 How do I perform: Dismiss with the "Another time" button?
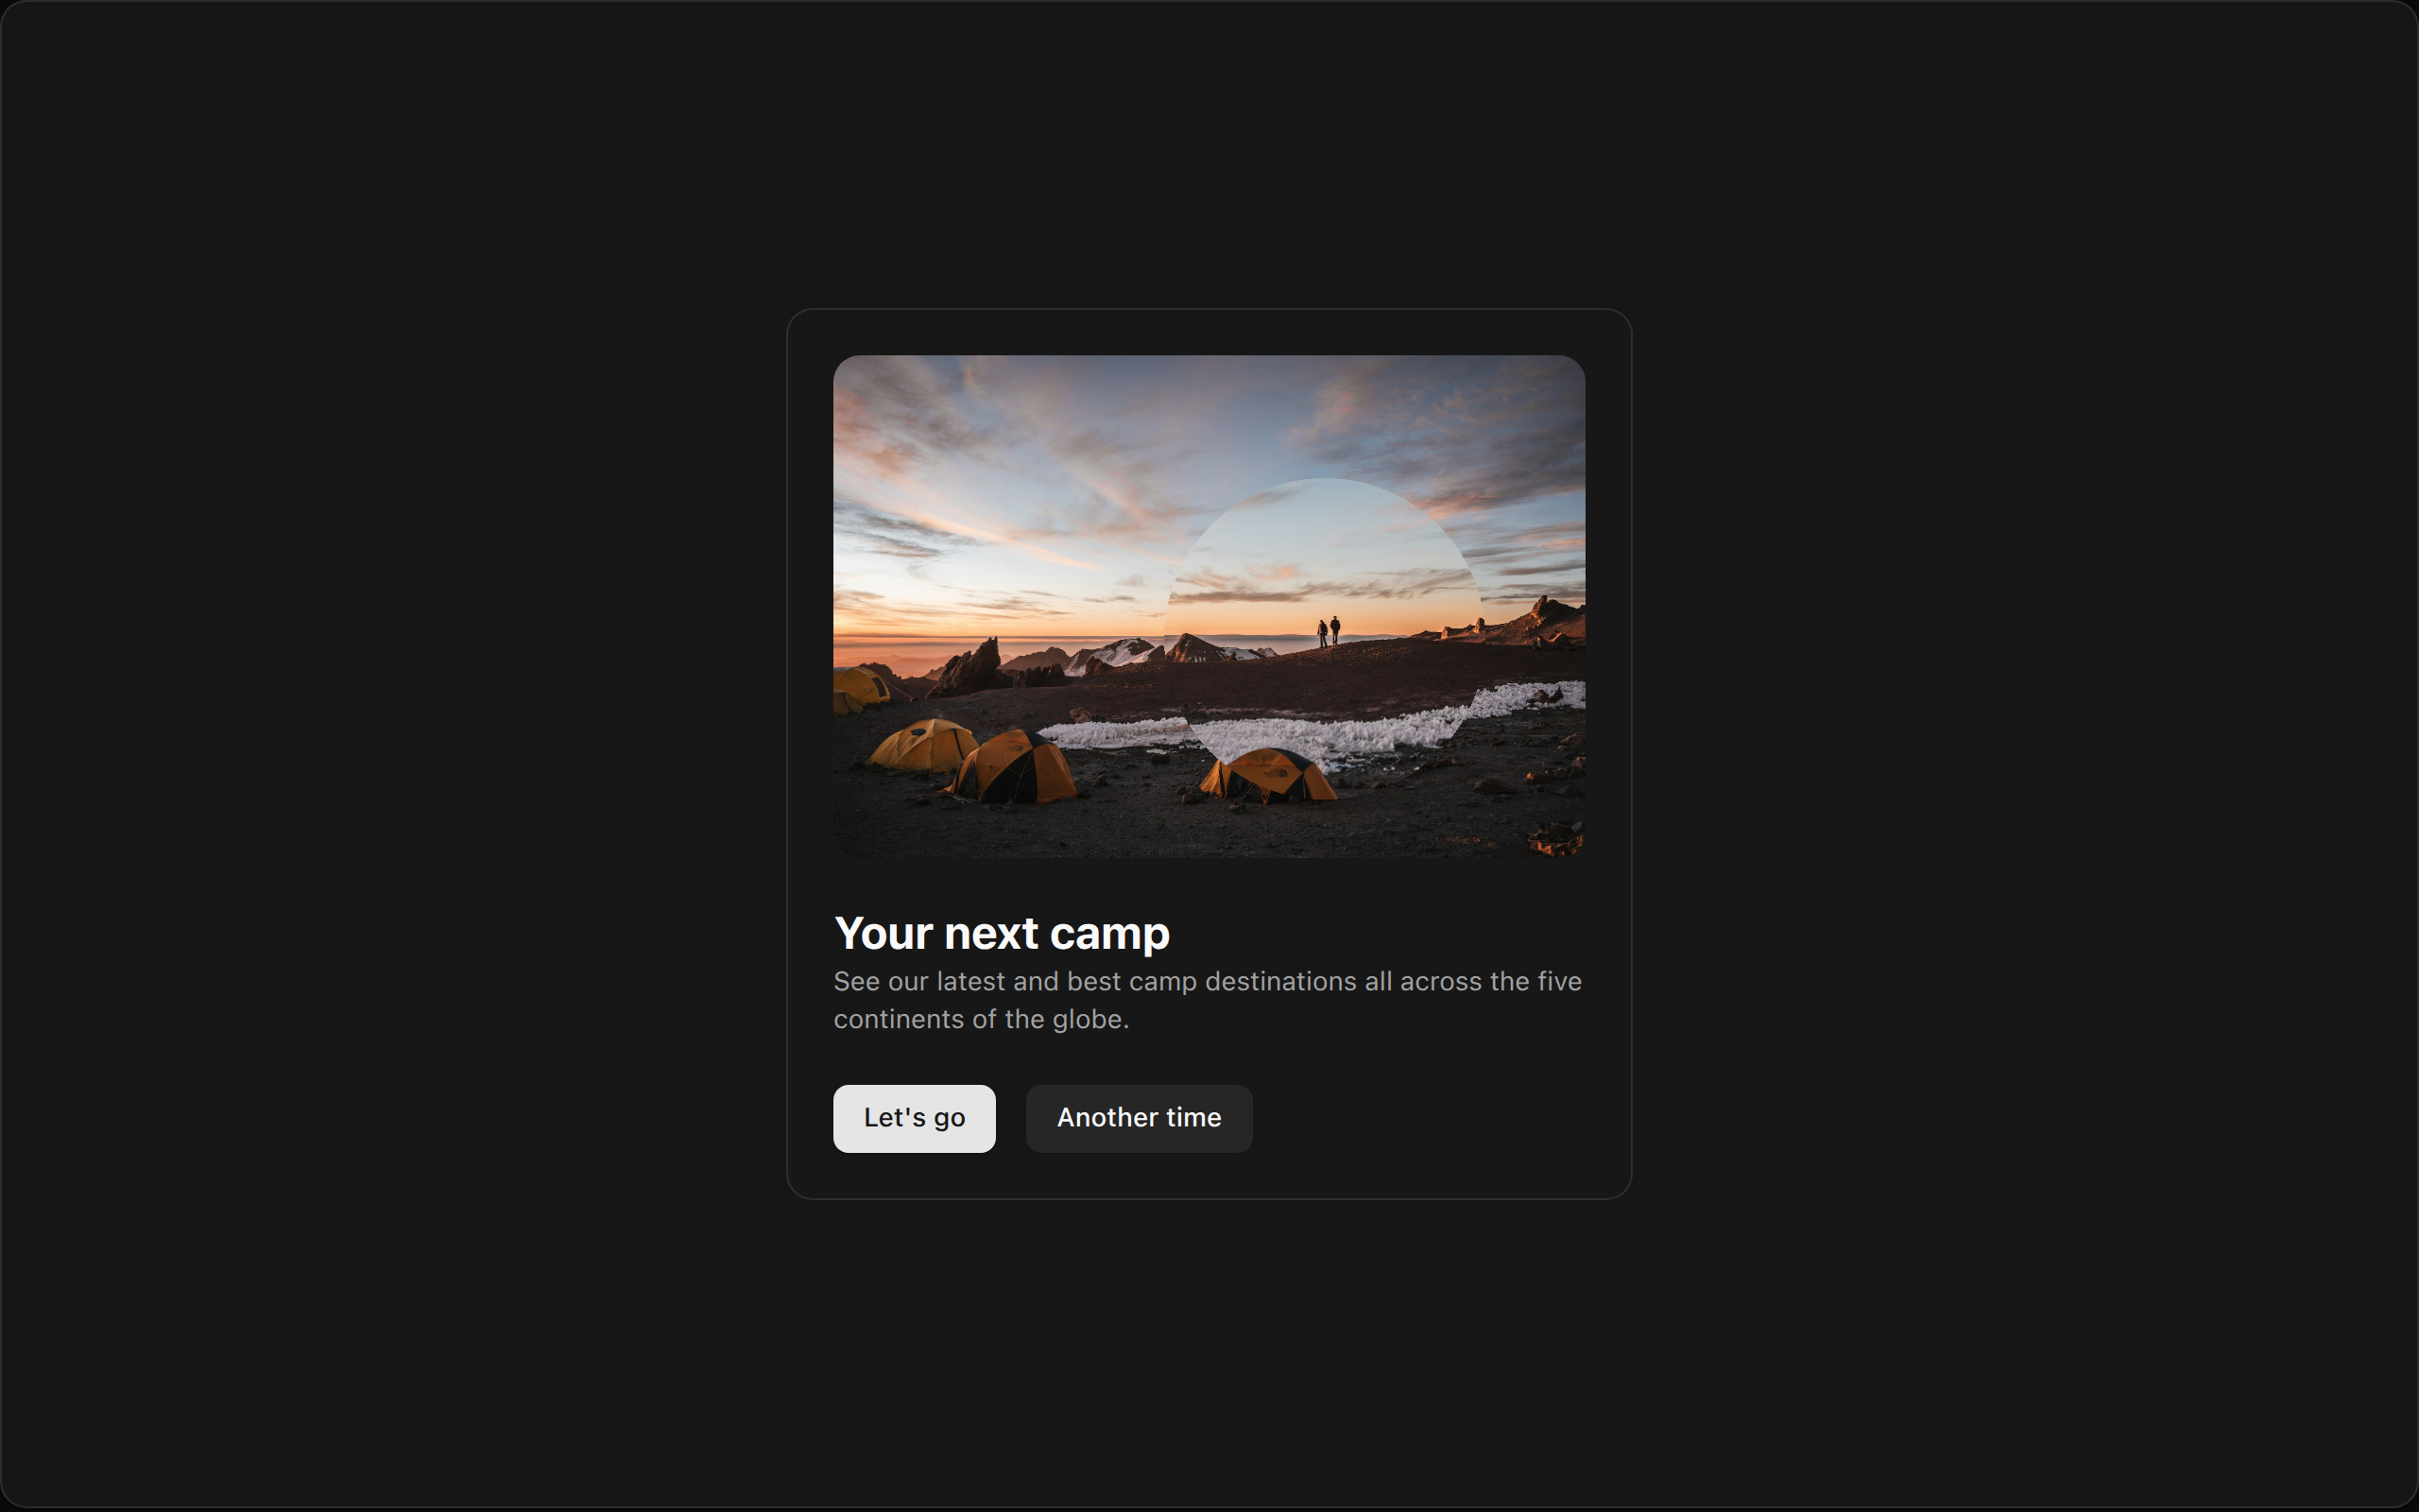[x=1139, y=1118]
